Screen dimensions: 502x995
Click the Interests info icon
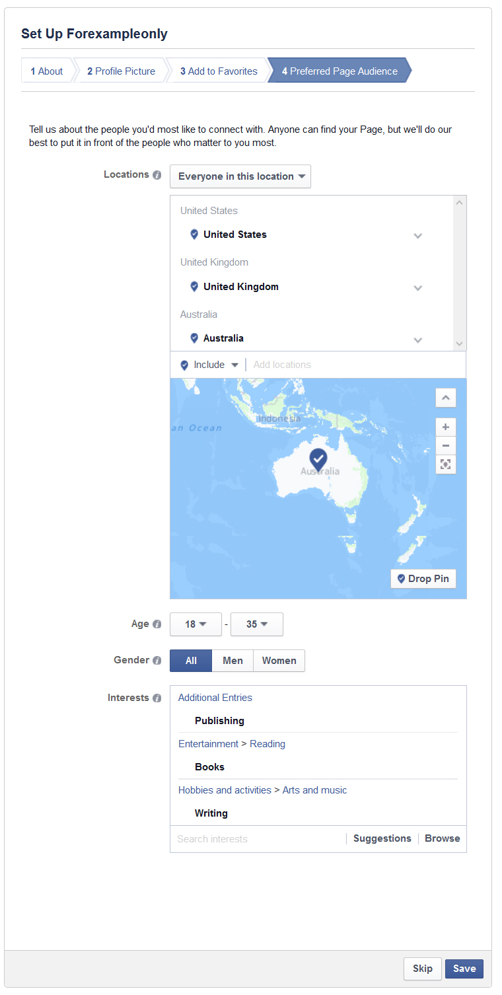tap(157, 698)
